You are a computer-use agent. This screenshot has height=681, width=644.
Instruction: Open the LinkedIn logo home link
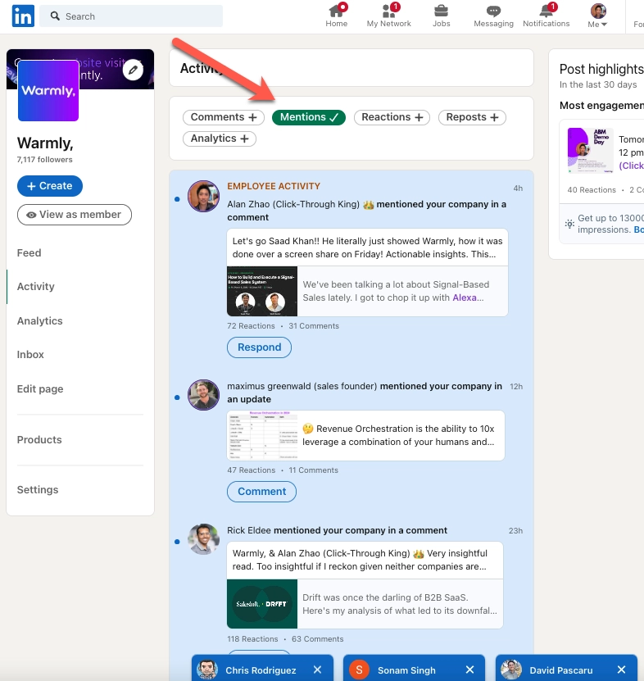tap(23, 16)
